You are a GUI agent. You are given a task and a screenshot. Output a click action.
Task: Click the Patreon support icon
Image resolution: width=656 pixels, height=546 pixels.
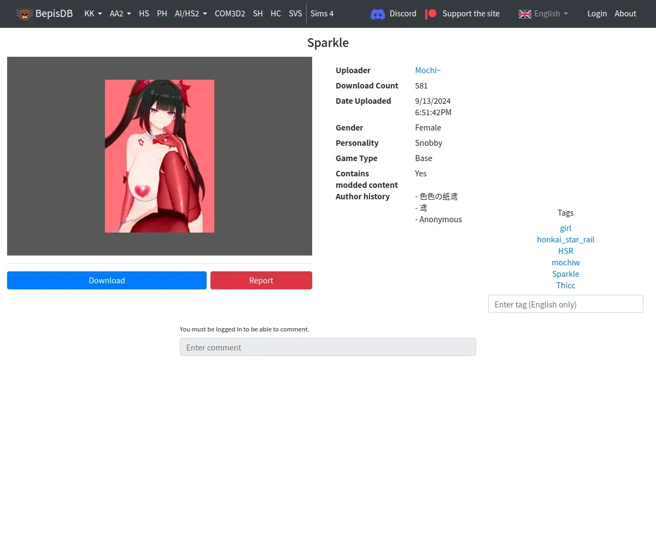(x=431, y=14)
